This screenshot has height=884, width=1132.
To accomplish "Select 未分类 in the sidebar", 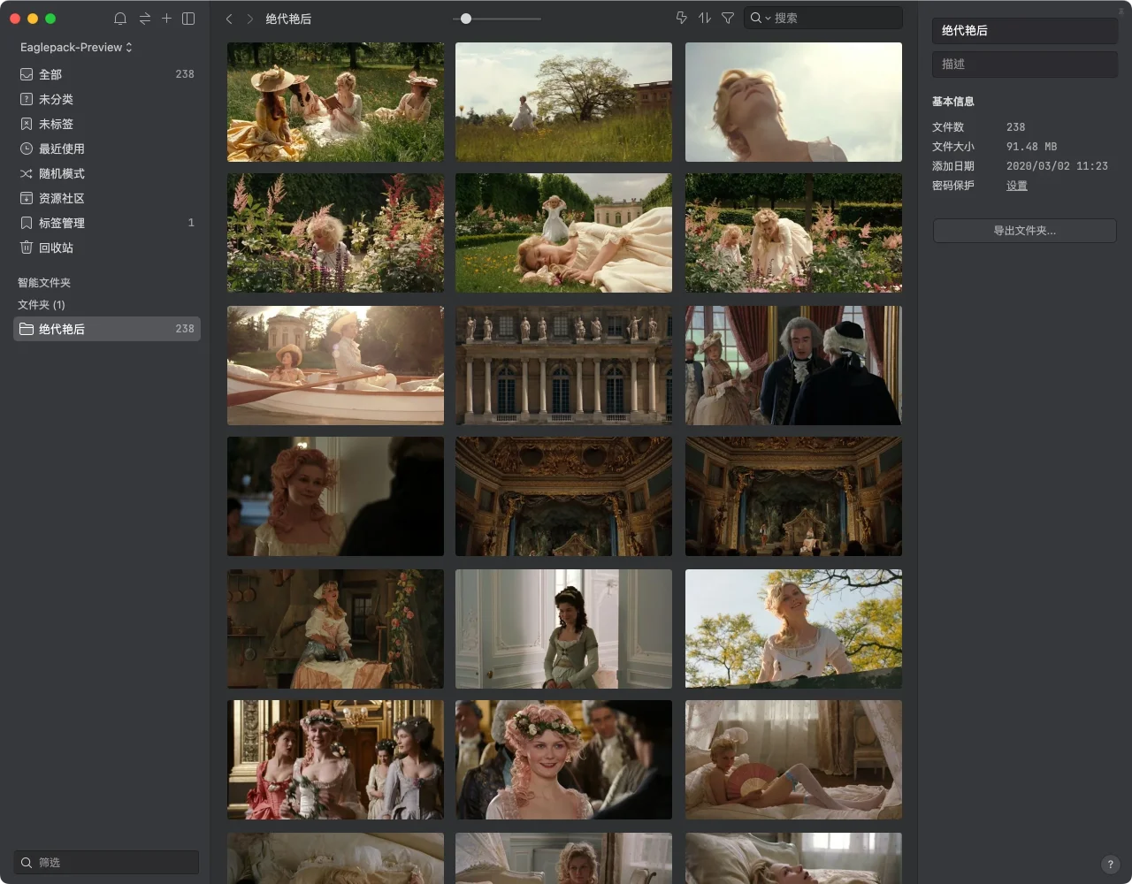I will click(107, 99).
